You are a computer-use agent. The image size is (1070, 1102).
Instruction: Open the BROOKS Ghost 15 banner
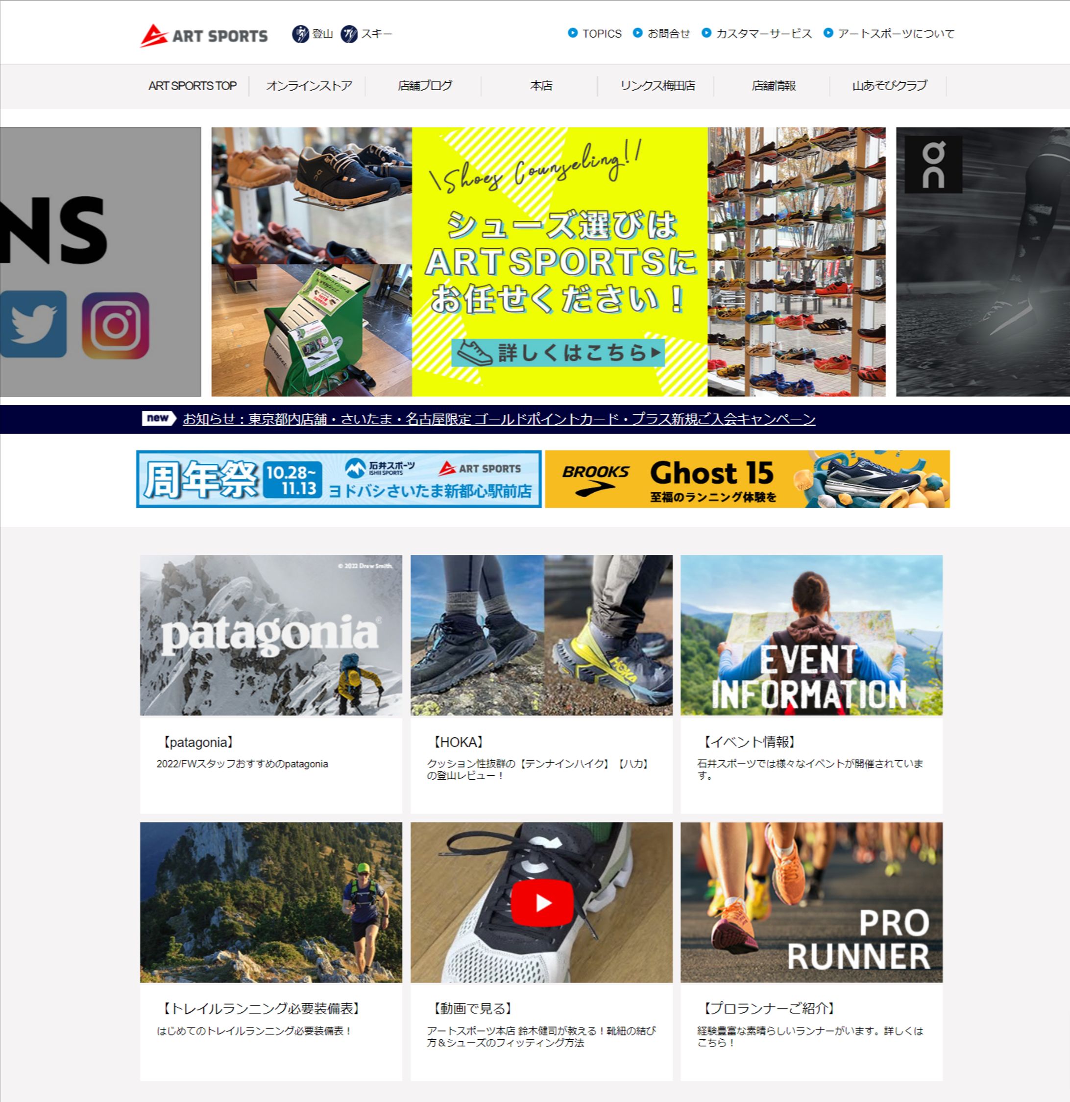click(747, 479)
